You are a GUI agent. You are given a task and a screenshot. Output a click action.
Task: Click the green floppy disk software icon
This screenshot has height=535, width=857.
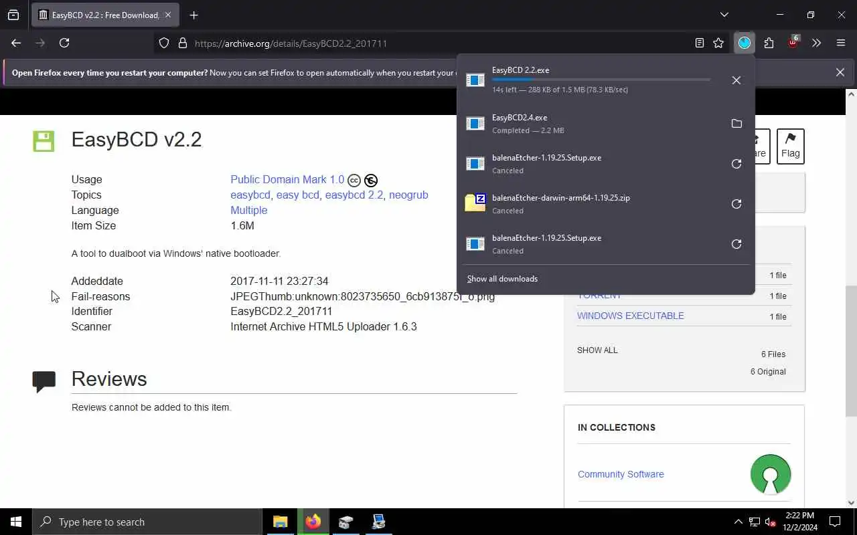[44, 141]
